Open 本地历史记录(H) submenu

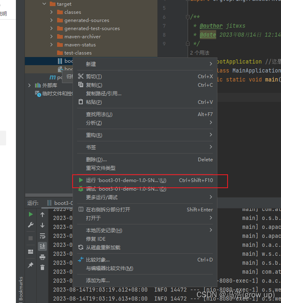tap(145, 230)
